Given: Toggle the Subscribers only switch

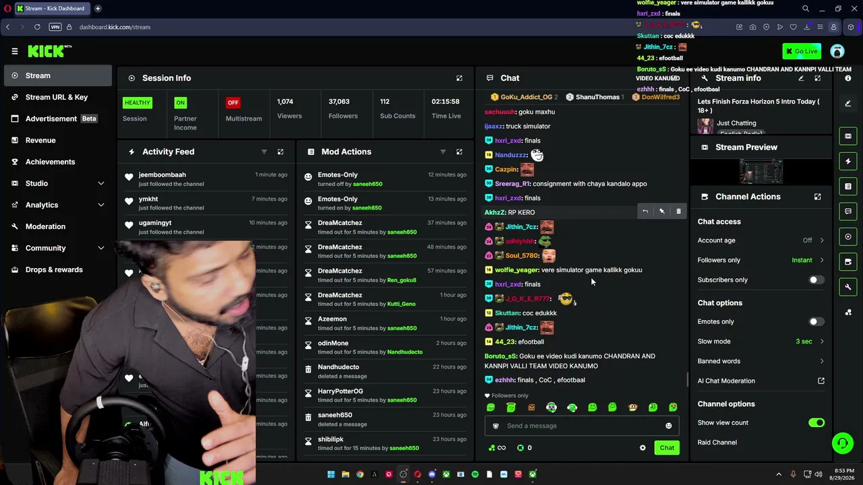Looking at the screenshot, I should (816, 280).
